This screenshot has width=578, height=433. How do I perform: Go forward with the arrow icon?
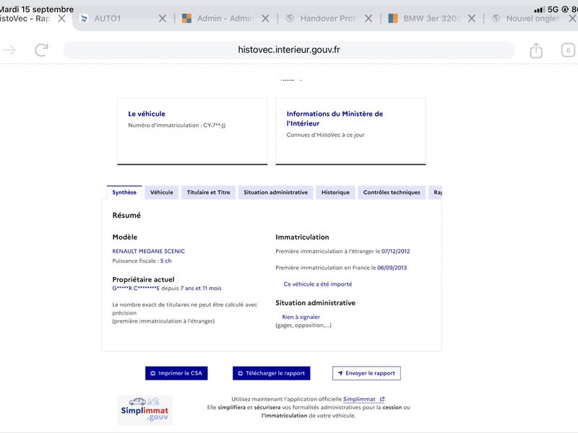(9, 50)
